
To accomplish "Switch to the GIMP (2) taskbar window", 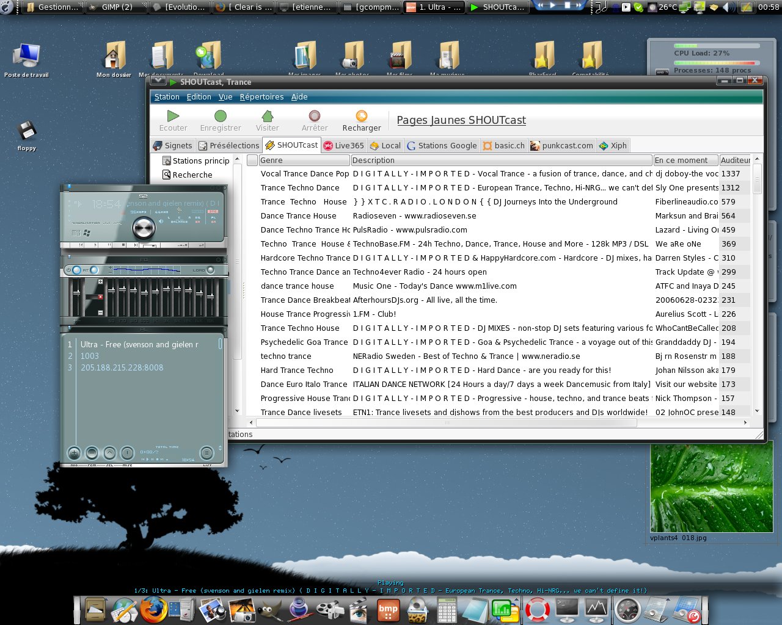I will pos(117,7).
